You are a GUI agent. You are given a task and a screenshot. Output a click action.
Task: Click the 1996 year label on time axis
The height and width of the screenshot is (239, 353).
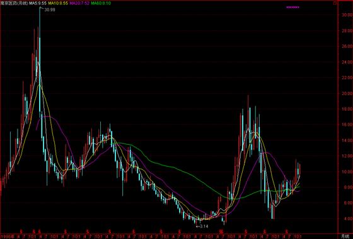[x=8, y=236]
